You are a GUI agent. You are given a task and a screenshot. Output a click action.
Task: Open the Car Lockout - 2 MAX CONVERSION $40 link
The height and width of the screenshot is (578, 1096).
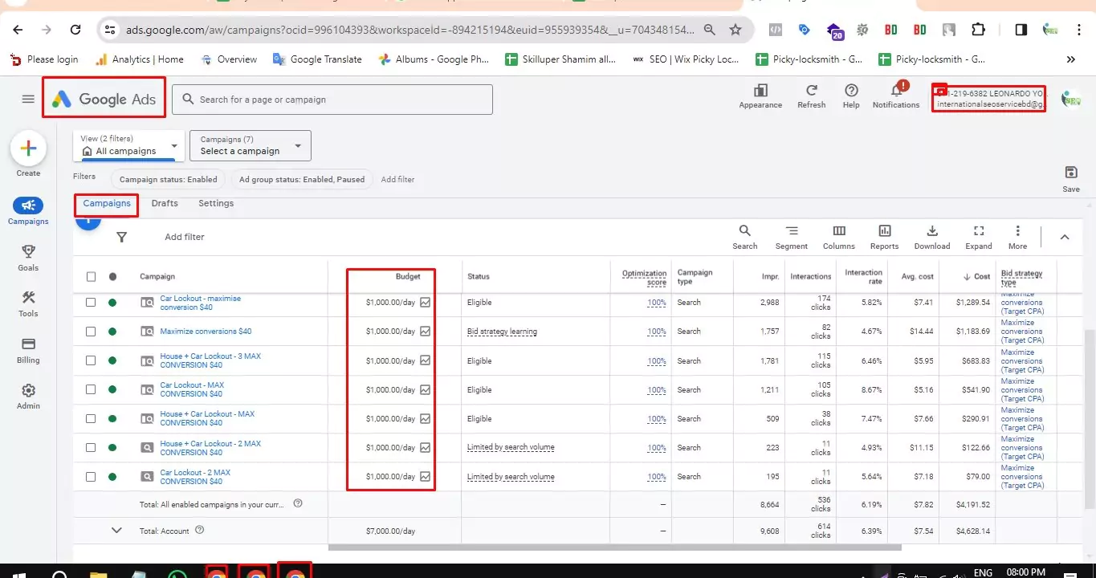click(x=195, y=477)
